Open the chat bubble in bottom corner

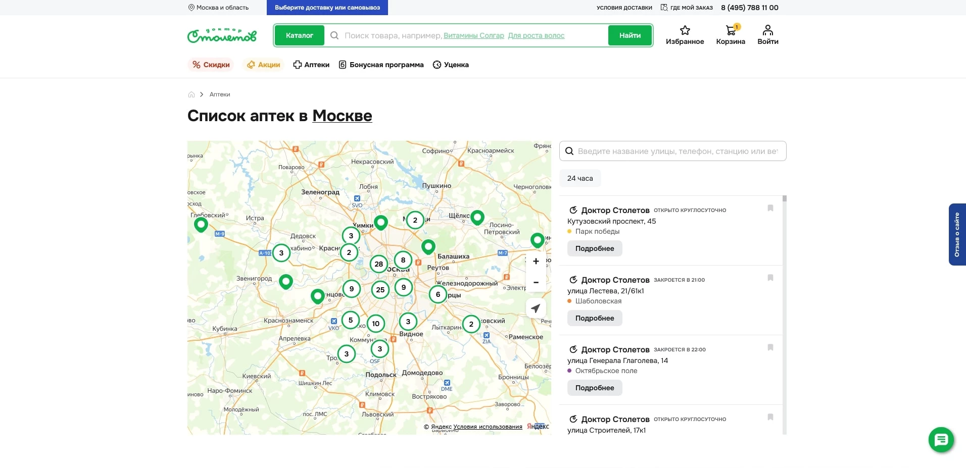pos(940,440)
